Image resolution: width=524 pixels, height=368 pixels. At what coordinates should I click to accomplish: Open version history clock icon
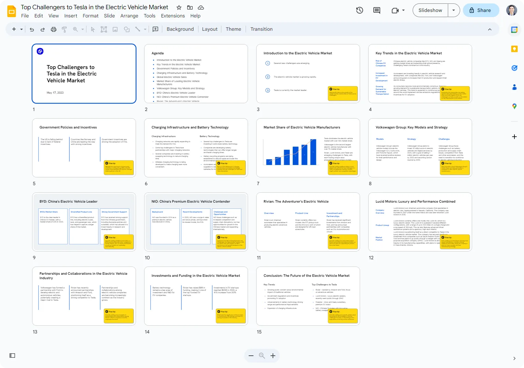(359, 10)
